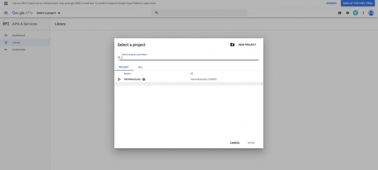Click the Credentials key icon
This screenshot has width=378, height=170.
[6, 49]
